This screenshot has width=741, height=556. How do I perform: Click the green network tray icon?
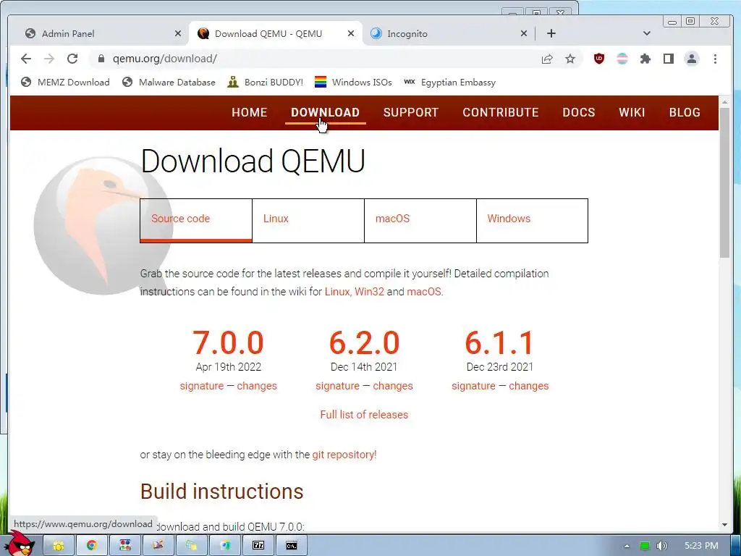tap(645, 546)
